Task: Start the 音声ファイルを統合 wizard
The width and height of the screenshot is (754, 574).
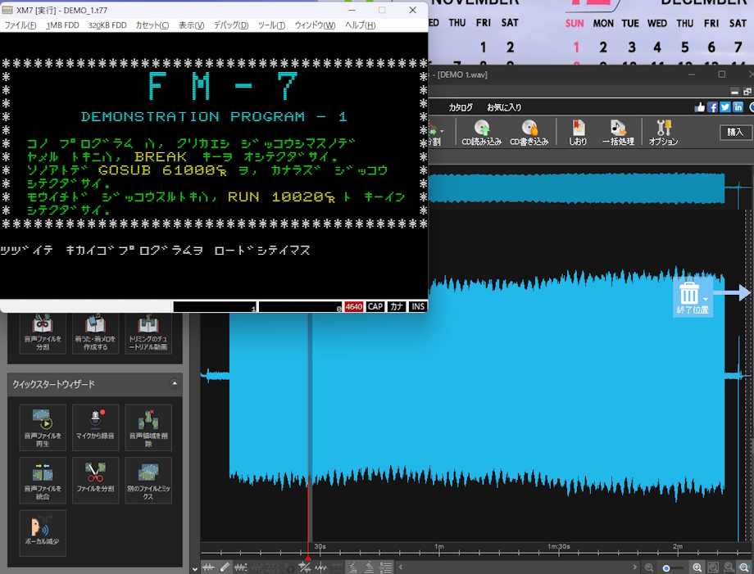Action: [x=43, y=481]
